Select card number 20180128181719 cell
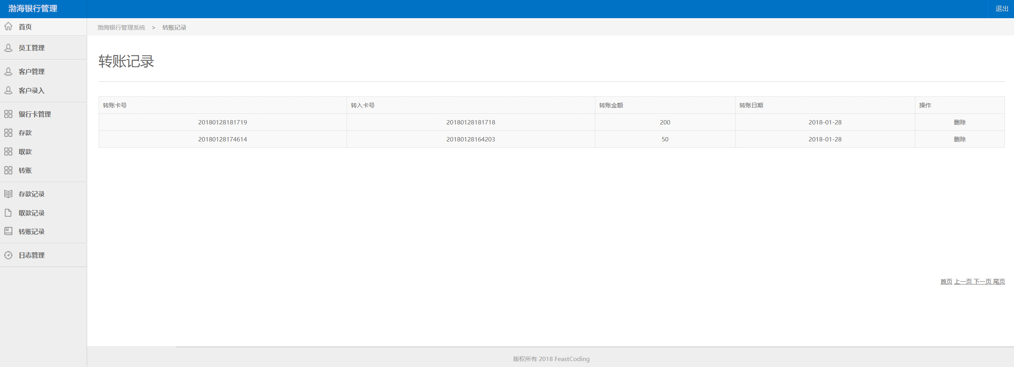 tap(223, 122)
